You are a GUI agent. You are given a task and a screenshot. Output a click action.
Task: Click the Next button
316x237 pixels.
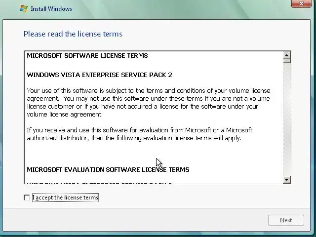pyautogui.click(x=286, y=220)
